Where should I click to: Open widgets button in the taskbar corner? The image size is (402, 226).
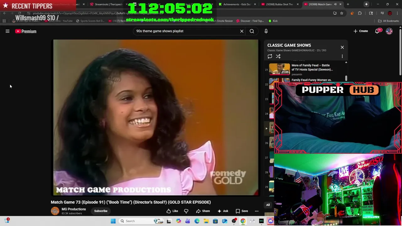pos(7,221)
